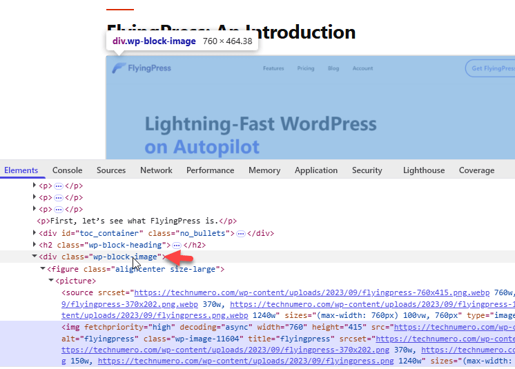This screenshot has width=515, height=369.
Task: Open the Security tab
Action: coord(367,170)
